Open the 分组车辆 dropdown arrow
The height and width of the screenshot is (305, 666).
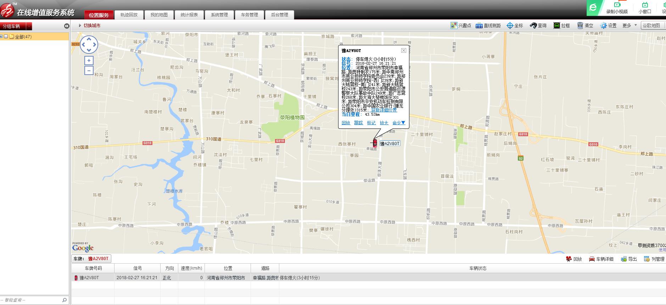coord(29,26)
